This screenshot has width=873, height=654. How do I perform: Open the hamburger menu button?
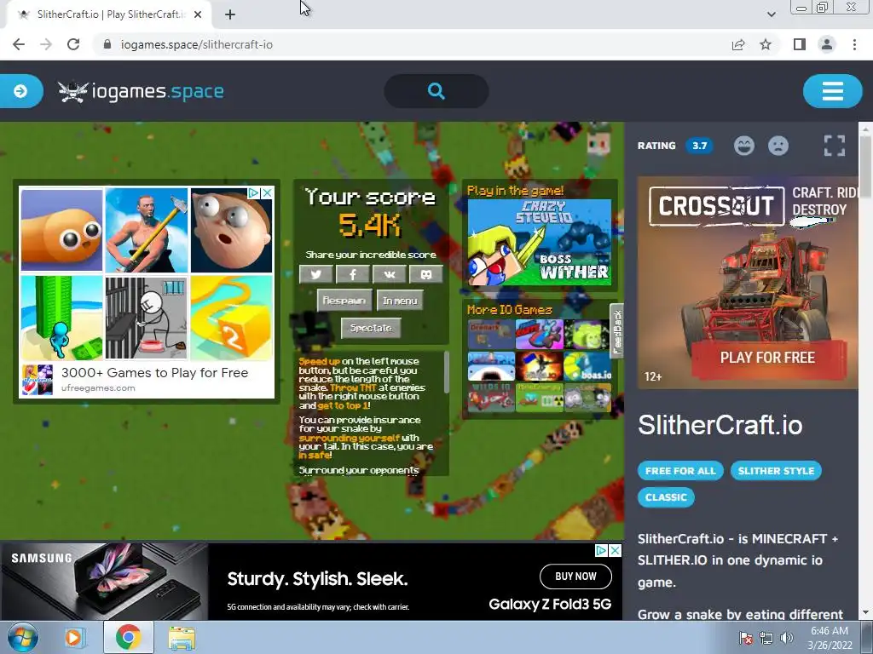pos(832,90)
